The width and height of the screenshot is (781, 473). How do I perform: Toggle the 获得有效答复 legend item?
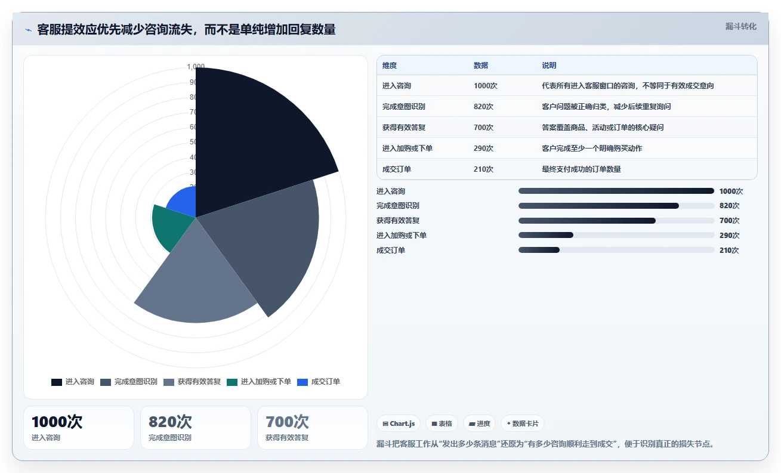[192, 382]
